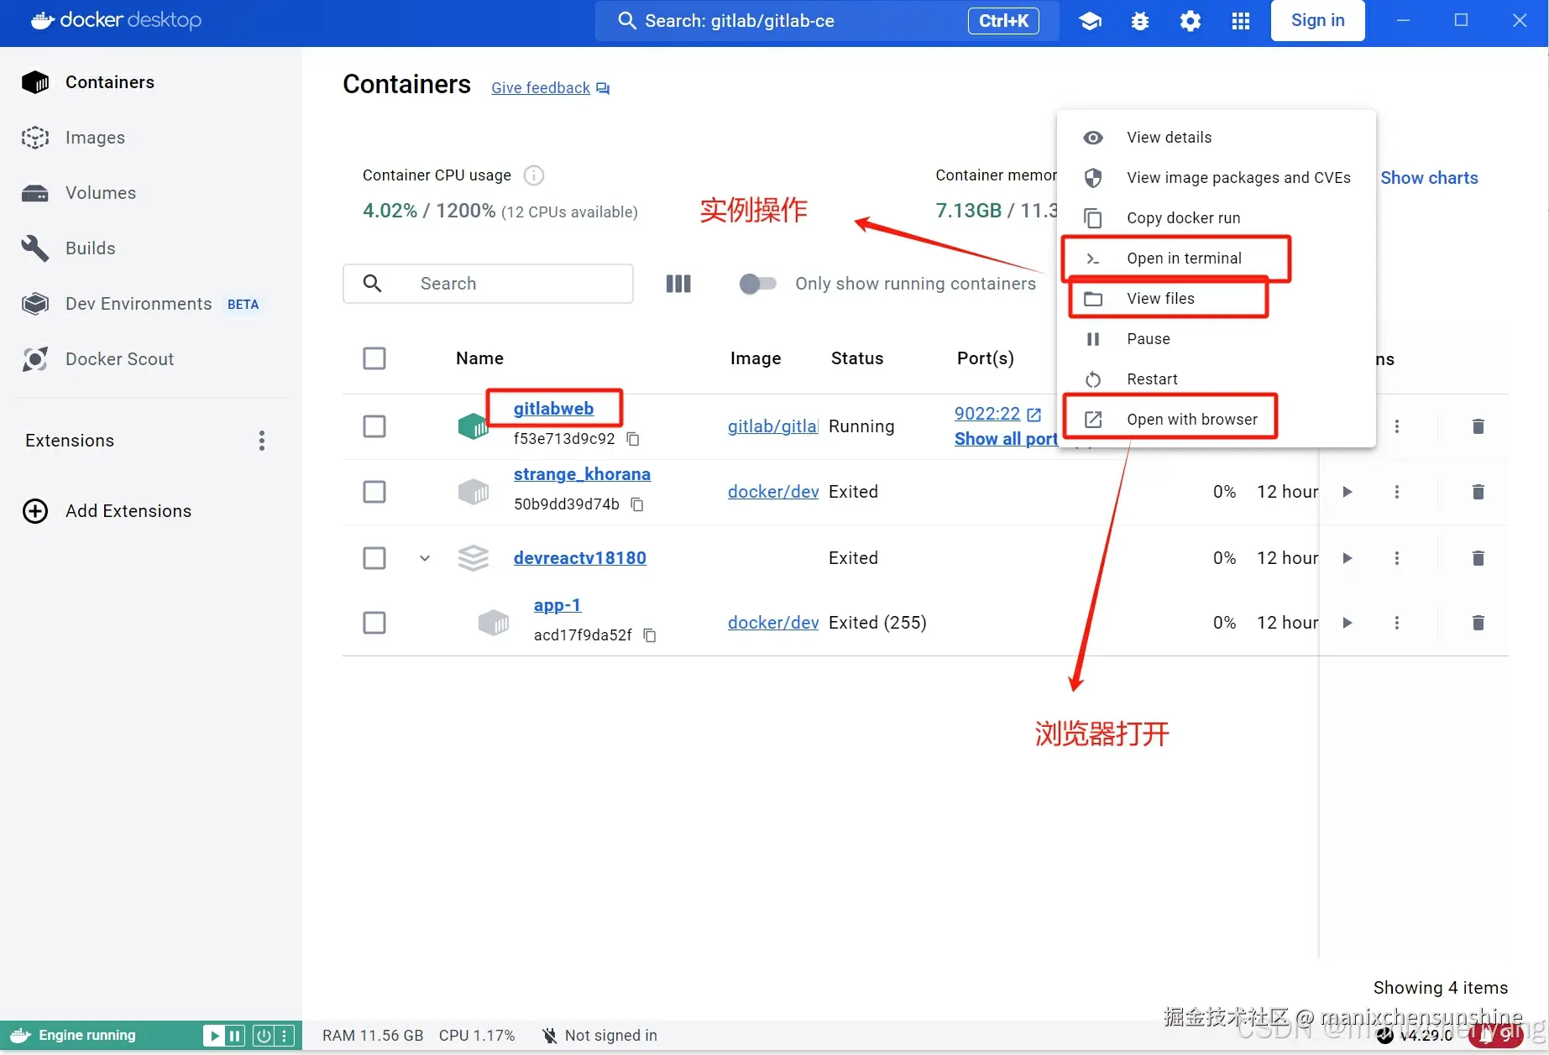
Task: Open more actions menu for app-1
Action: (1397, 623)
